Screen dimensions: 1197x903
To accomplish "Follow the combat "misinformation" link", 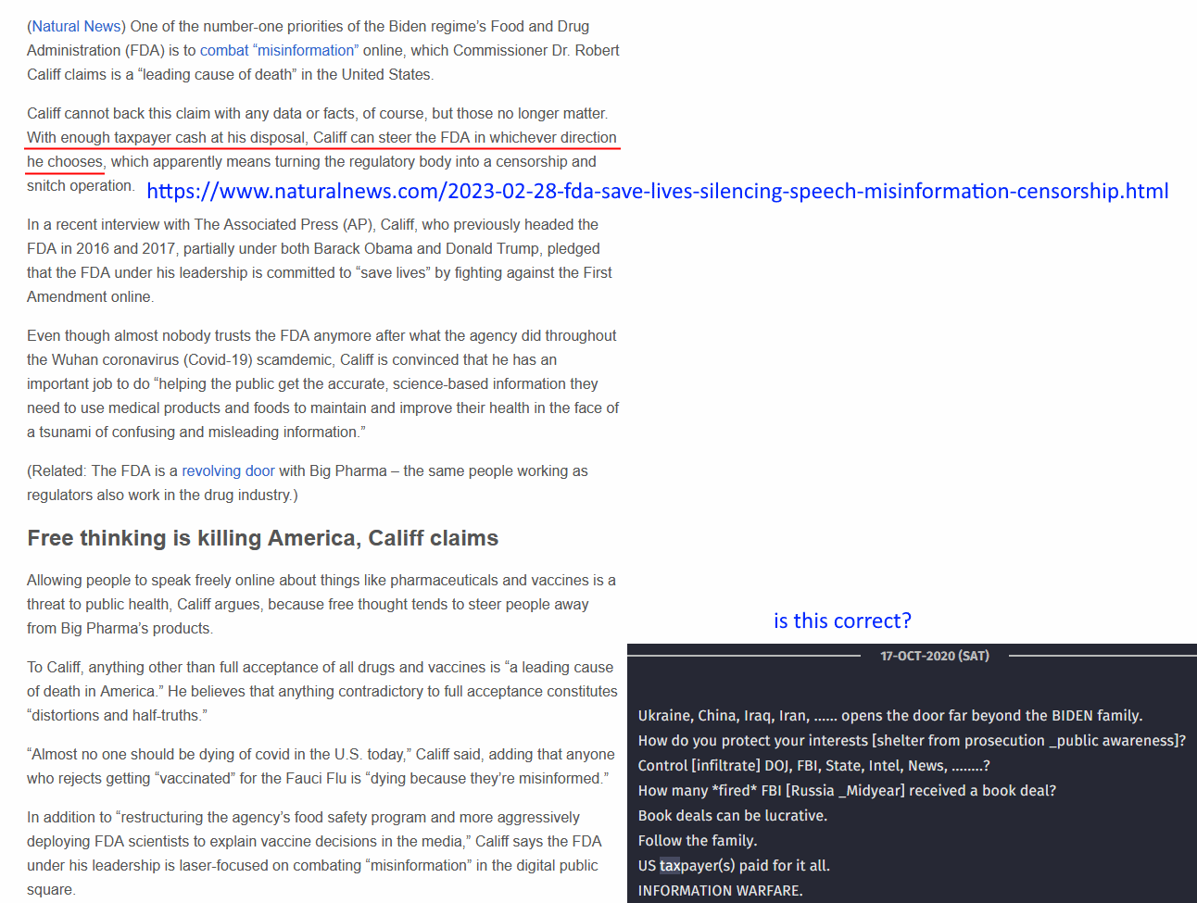I will pos(279,50).
